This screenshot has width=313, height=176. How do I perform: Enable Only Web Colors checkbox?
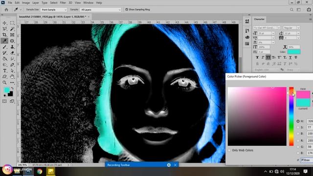coord(229,150)
